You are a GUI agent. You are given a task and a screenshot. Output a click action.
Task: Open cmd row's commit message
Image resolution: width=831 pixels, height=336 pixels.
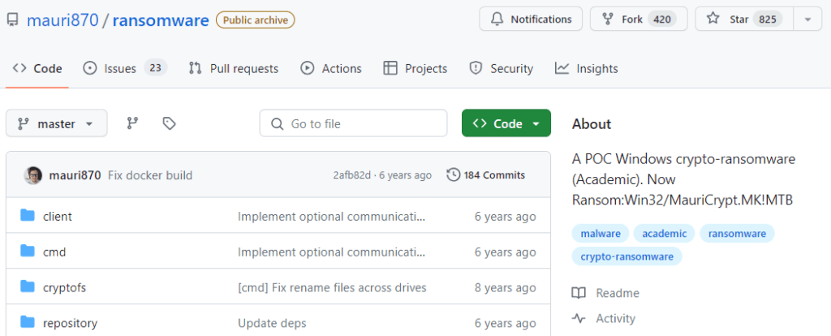[331, 252]
